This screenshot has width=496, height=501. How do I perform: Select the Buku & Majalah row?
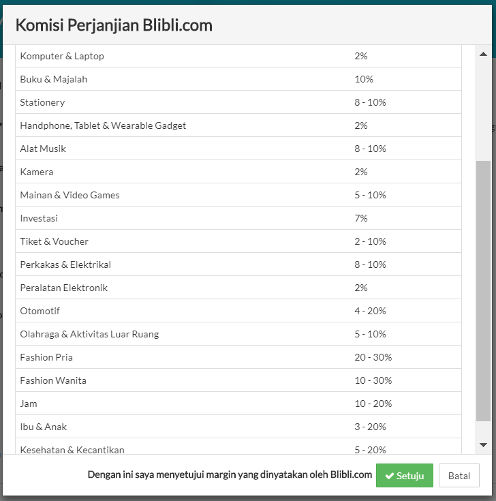click(238, 79)
